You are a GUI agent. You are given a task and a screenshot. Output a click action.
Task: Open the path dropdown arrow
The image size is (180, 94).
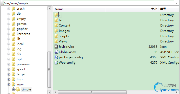tap(177, 3)
